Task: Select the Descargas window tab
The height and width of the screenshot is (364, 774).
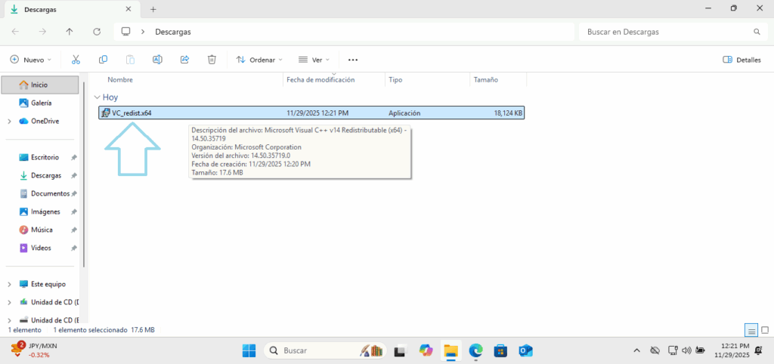Action: coord(70,9)
